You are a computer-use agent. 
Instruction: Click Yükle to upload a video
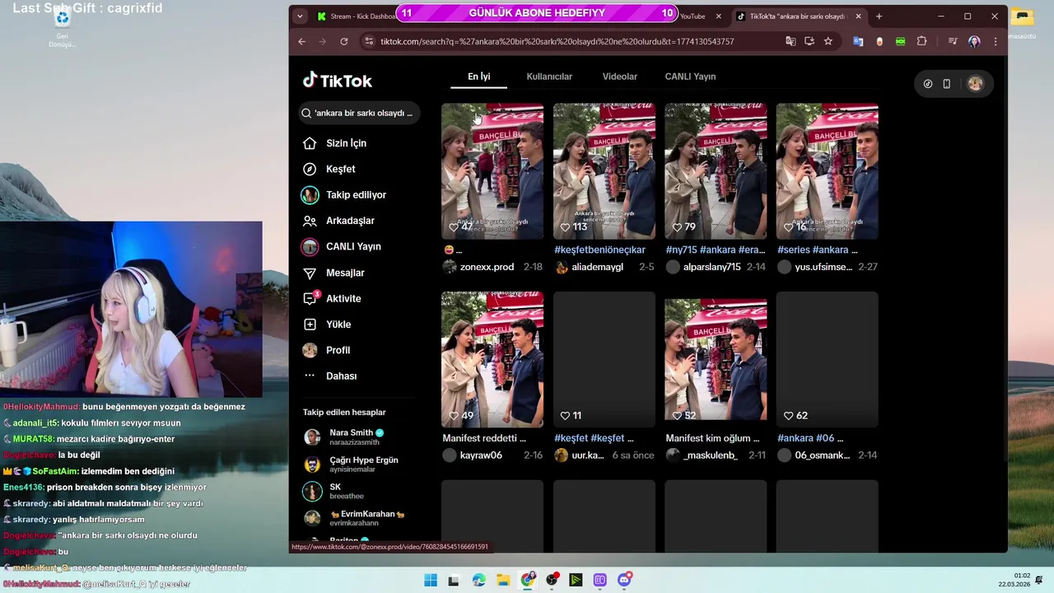(327, 325)
